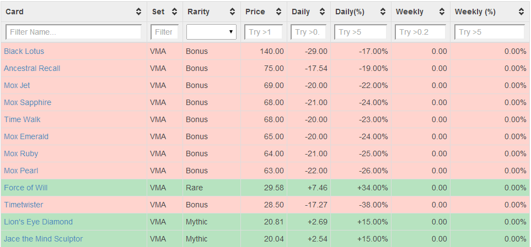Open Jace the Mind Sculptor link
Screen dimensions: 531x247
(x=43, y=239)
